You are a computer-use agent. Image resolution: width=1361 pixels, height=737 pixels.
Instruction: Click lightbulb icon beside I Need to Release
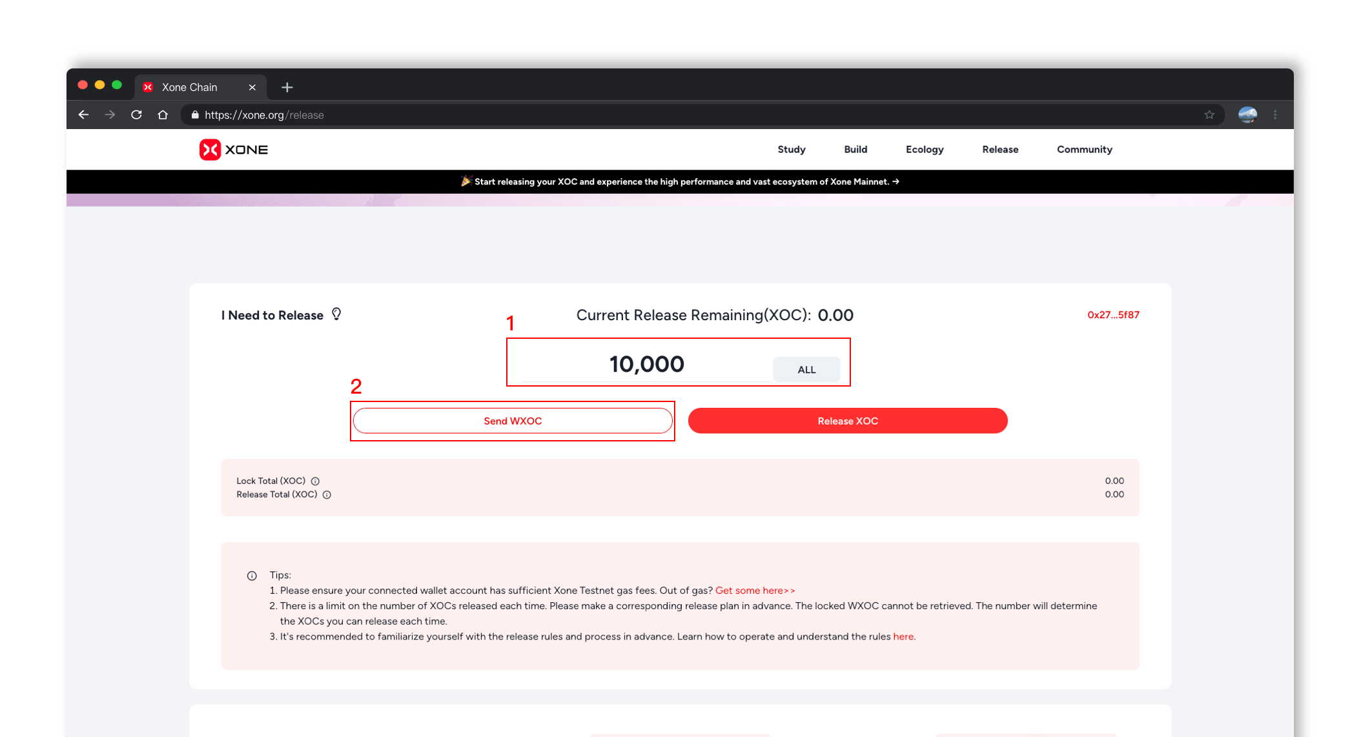point(336,314)
